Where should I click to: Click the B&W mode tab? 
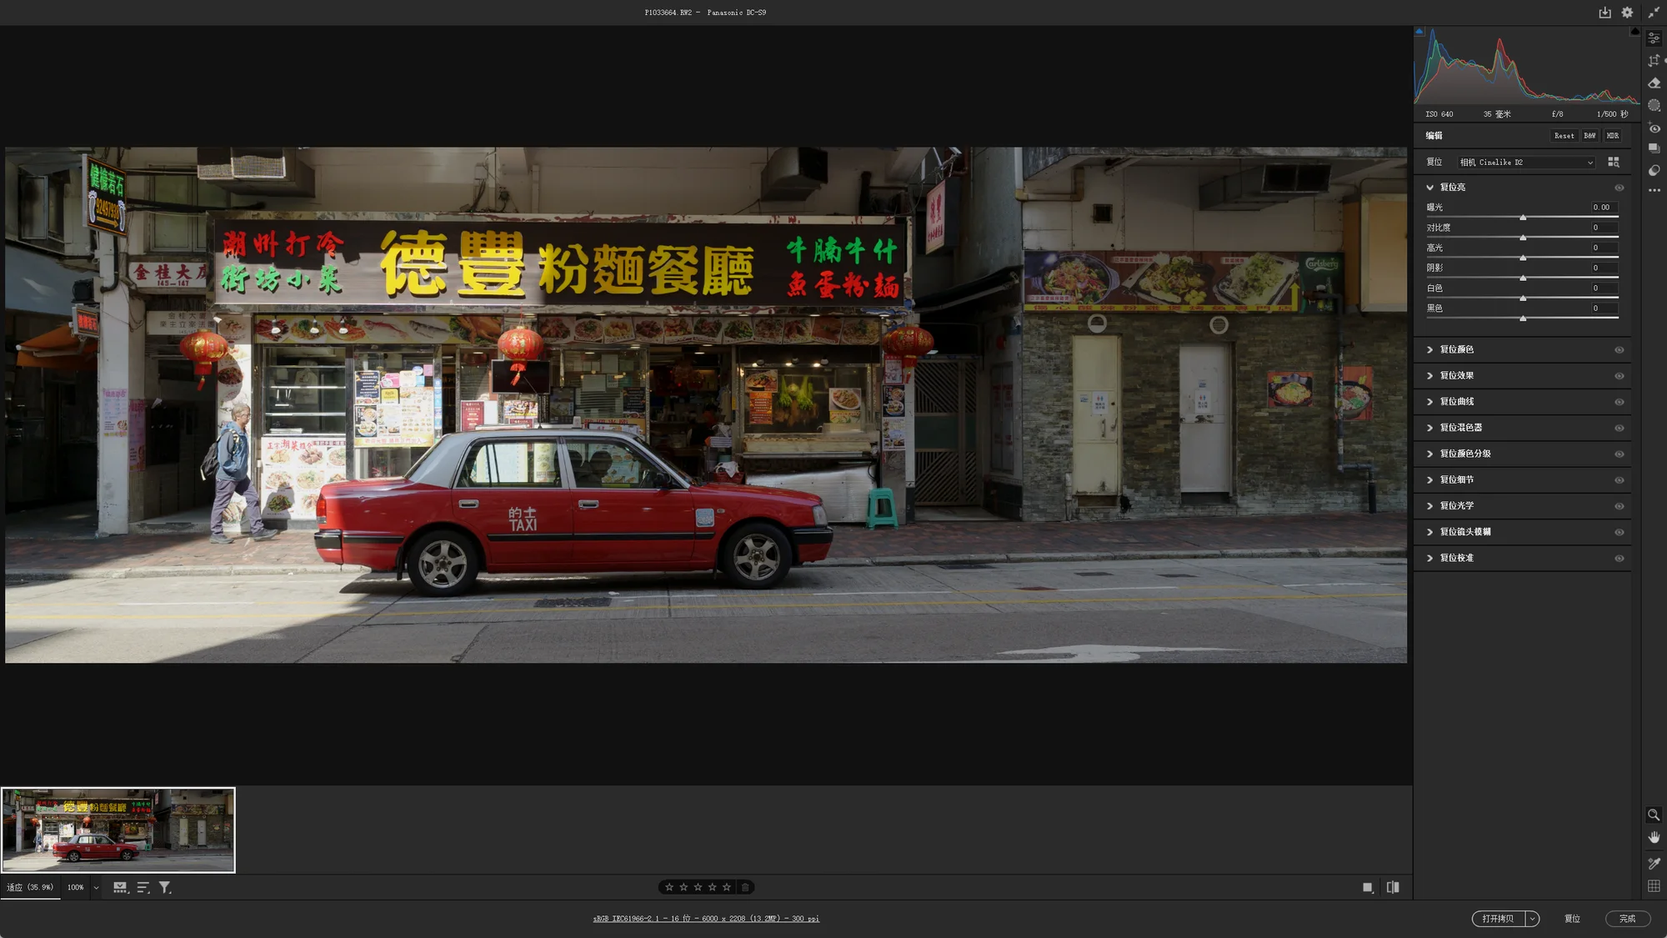[x=1589, y=136]
